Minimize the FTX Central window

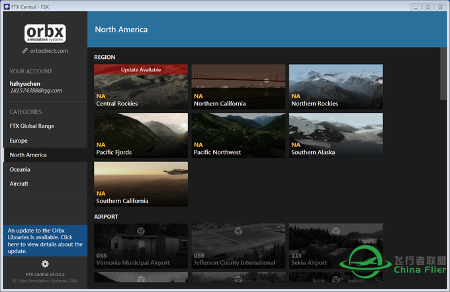click(416, 7)
